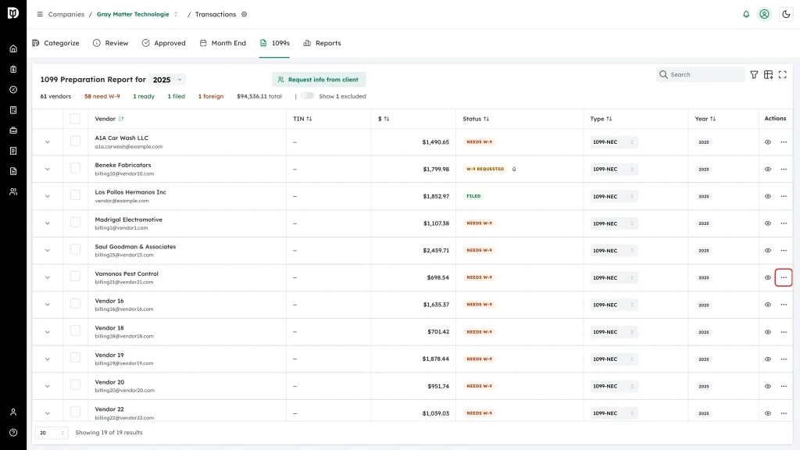Expand table to fullscreen
This screenshot has width=800, height=450.
783,74
